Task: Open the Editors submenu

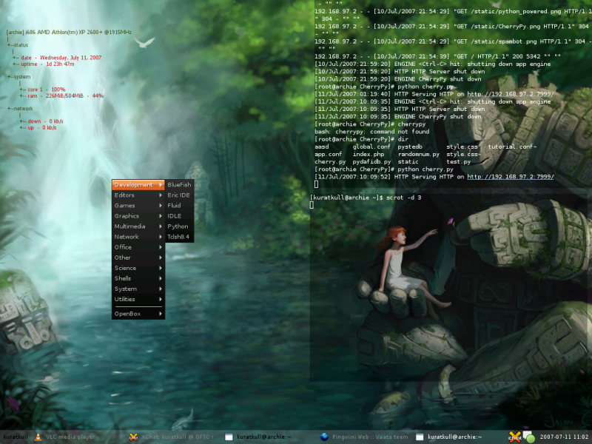Action: [x=138, y=195]
